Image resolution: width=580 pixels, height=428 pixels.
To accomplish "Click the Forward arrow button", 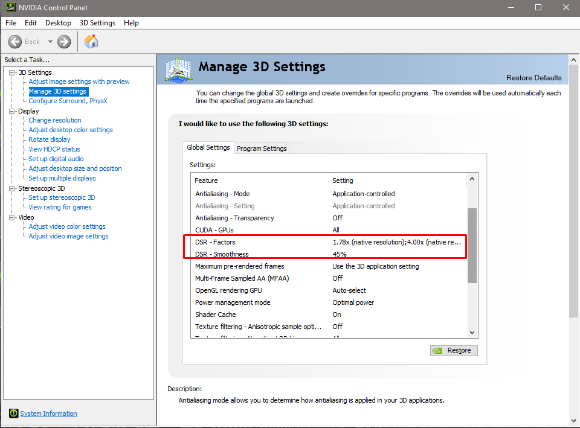I will pyautogui.click(x=64, y=42).
